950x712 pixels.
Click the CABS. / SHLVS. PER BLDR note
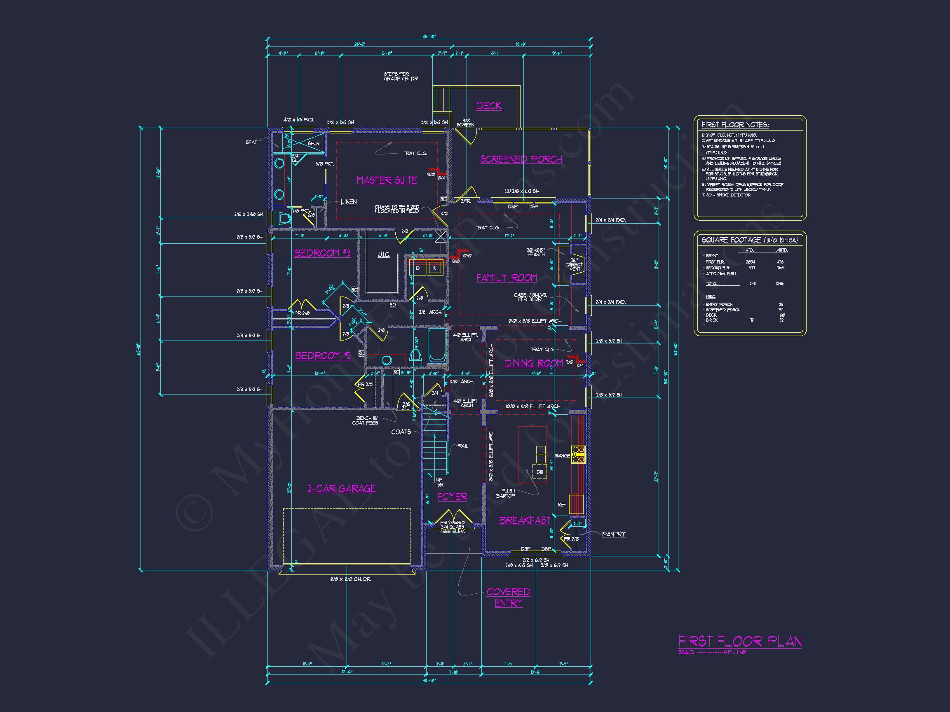tap(530, 297)
